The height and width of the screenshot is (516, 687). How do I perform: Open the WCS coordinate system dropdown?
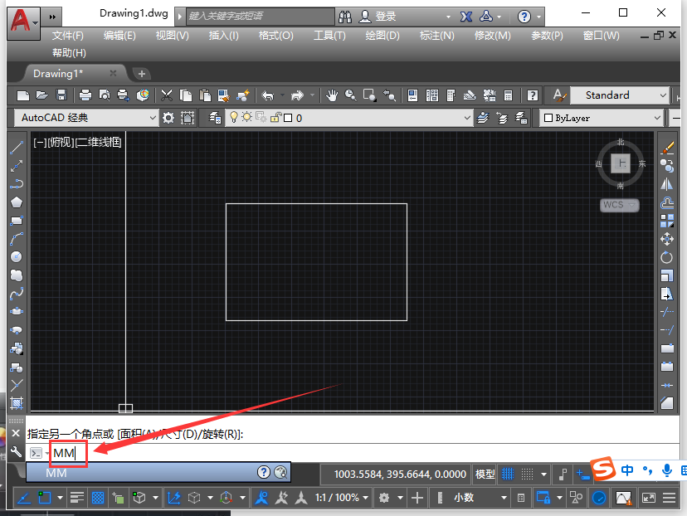pos(620,205)
